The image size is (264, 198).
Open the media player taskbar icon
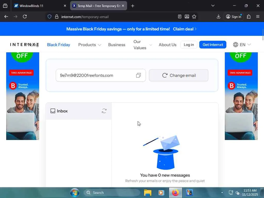161,193
